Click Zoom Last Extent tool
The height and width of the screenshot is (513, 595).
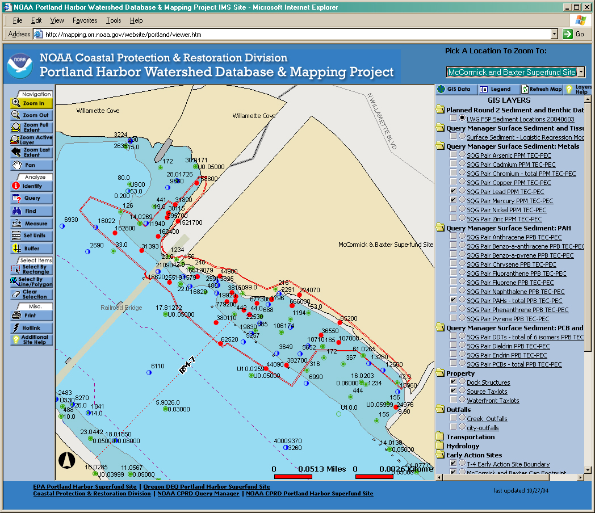click(x=31, y=152)
